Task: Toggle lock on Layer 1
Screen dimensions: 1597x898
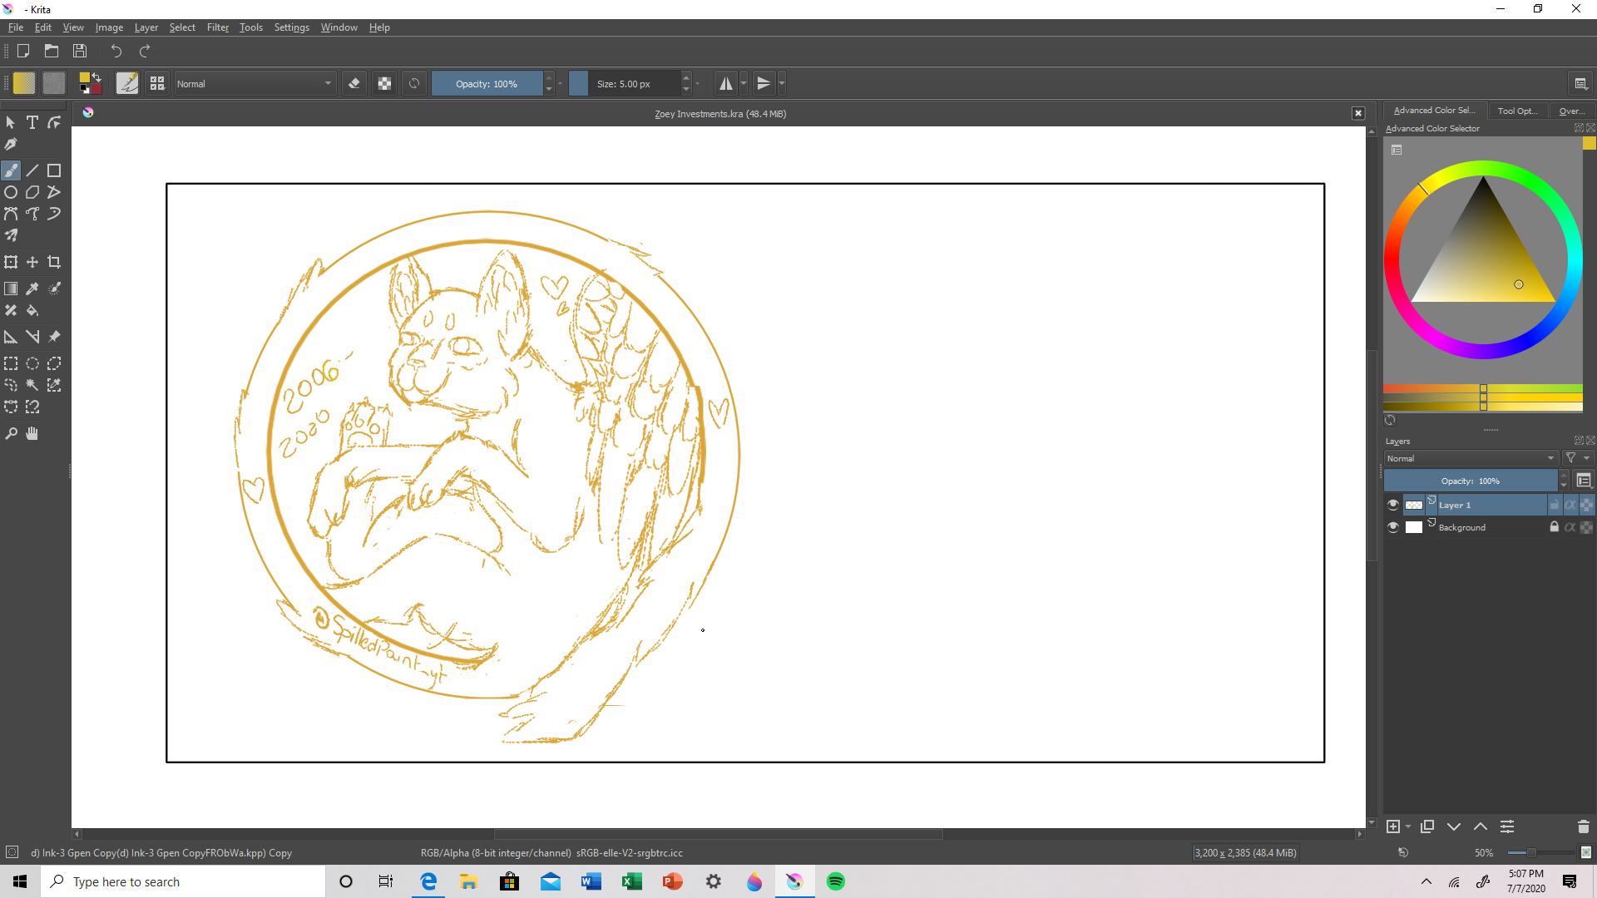Action: [x=1555, y=505]
